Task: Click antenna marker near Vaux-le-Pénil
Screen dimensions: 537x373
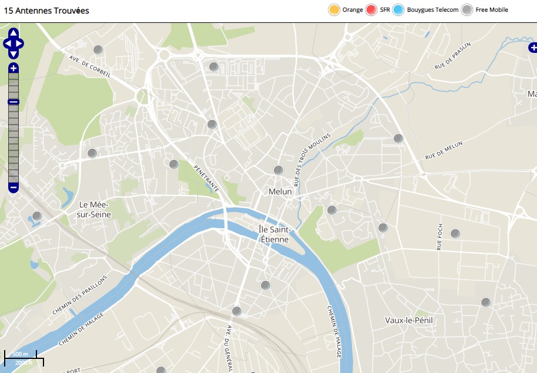Action: point(485,303)
